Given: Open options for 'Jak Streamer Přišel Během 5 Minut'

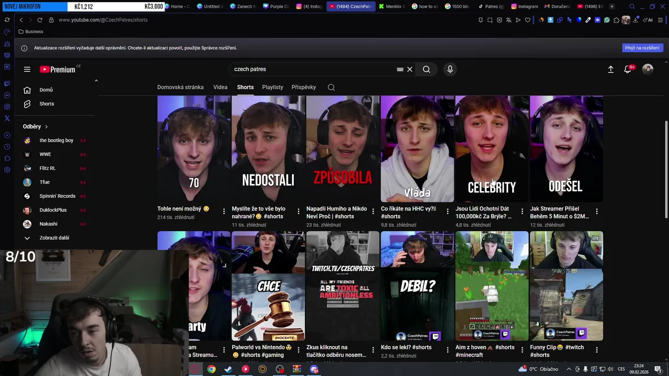Looking at the screenshot, I should pos(596,211).
